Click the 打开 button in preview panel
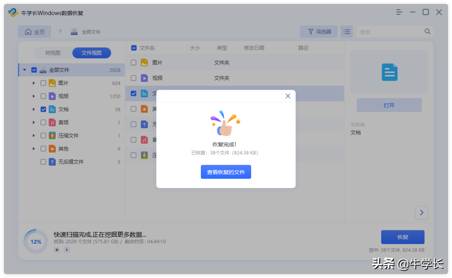The width and height of the screenshot is (452, 278). (x=389, y=105)
